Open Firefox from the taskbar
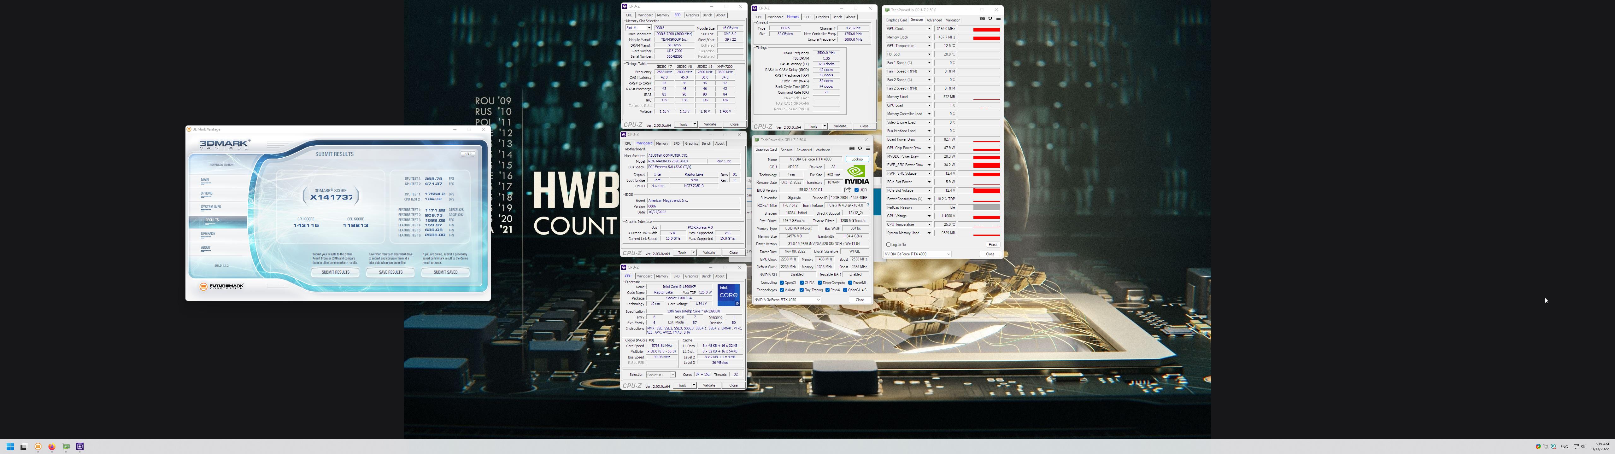This screenshot has width=1615, height=454. [52, 447]
